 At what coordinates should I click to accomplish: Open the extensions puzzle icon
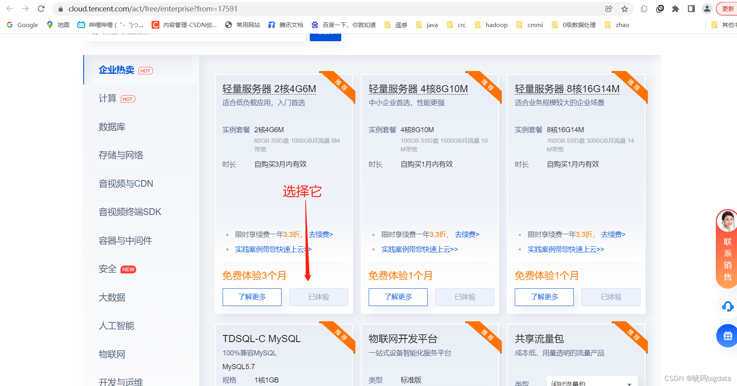point(675,9)
